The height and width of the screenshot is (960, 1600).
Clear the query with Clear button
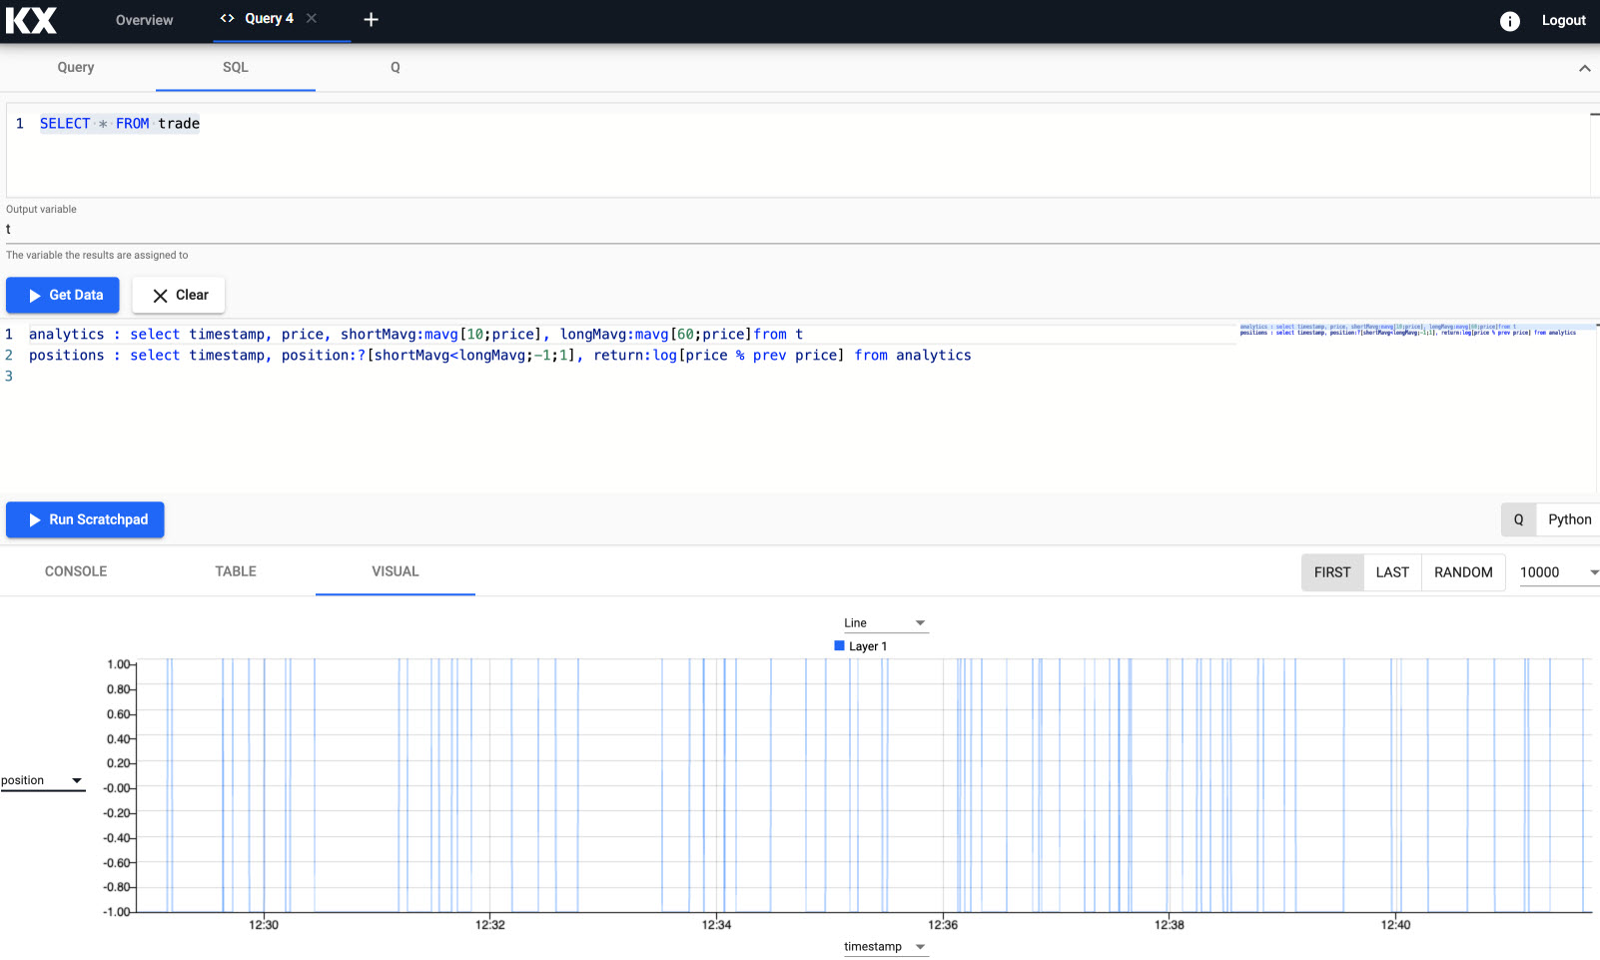pyautogui.click(x=179, y=295)
